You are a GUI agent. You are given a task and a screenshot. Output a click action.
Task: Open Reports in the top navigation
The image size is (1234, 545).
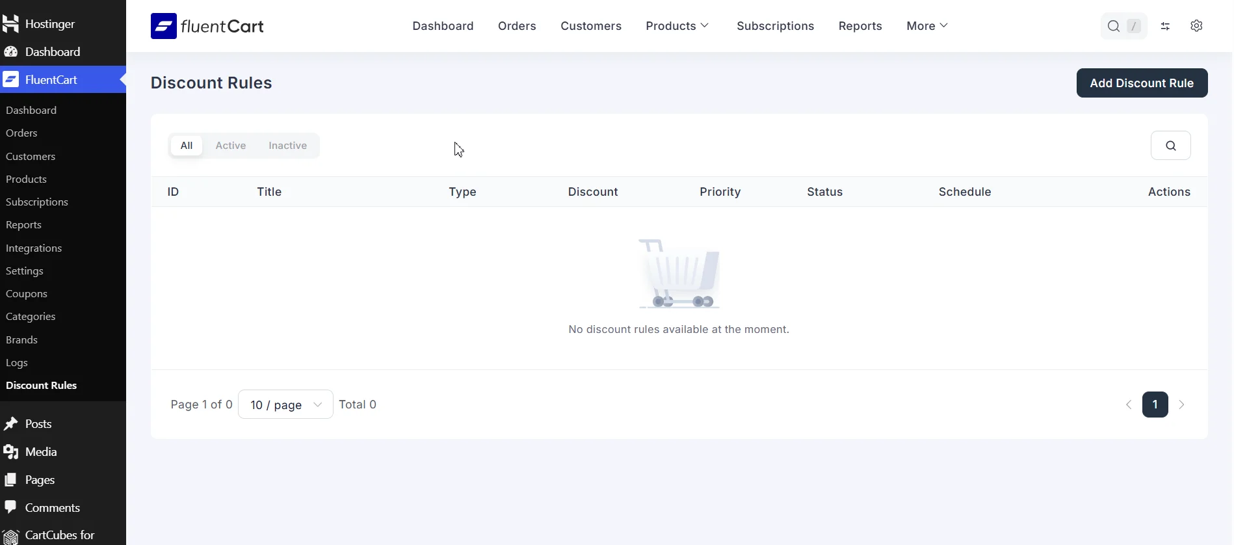pyautogui.click(x=860, y=26)
